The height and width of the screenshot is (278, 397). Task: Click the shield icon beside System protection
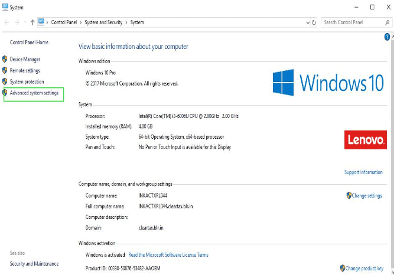[x=5, y=81]
